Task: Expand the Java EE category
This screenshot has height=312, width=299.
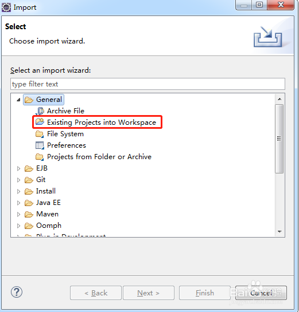Action: point(18,203)
